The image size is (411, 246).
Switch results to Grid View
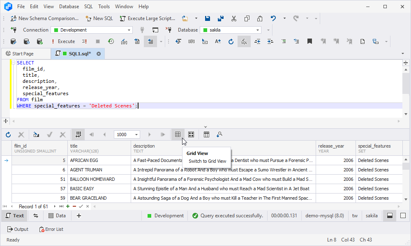(x=178, y=134)
